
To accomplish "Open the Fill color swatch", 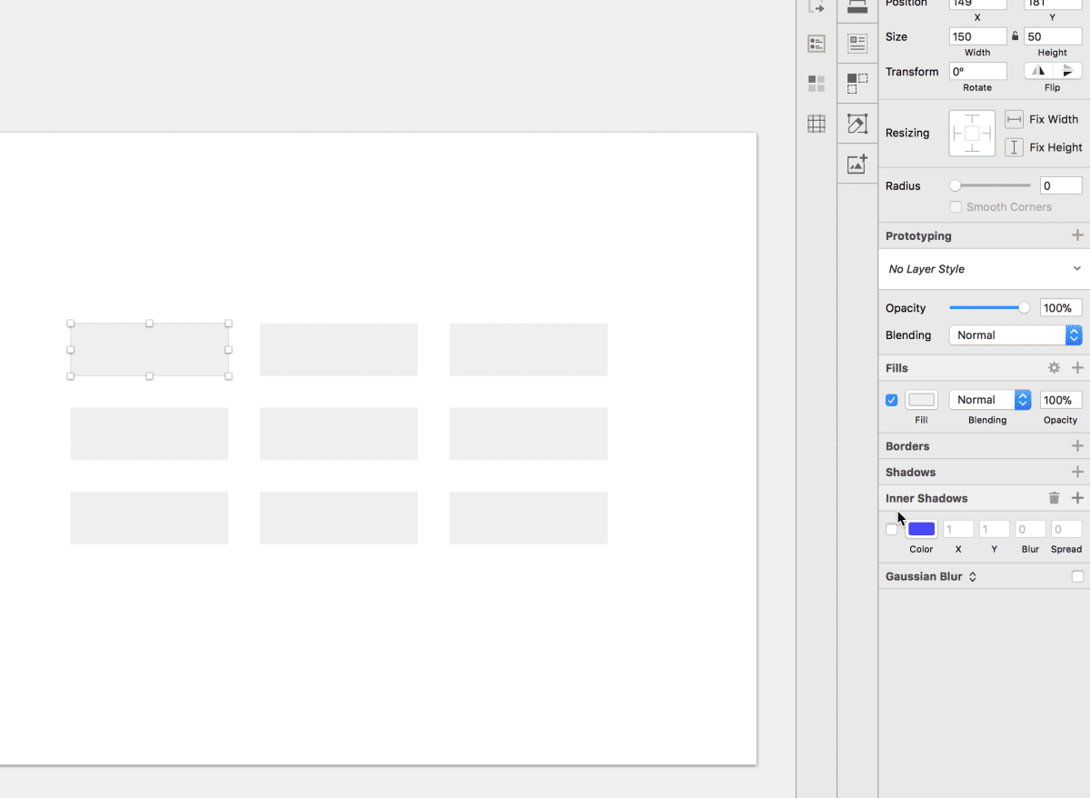I will tap(921, 400).
